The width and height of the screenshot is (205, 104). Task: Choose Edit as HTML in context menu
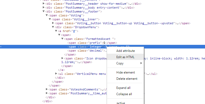point(125,57)
